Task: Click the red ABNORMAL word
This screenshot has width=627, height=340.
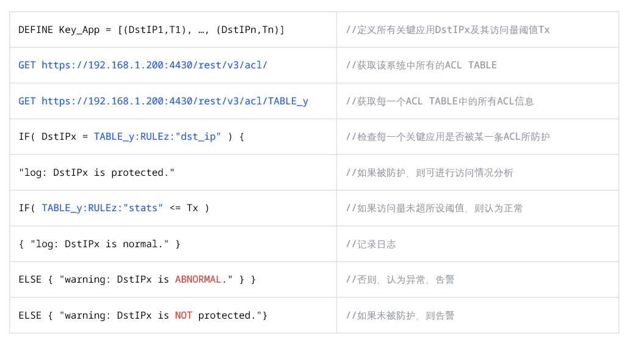Action: coord(198,279)
